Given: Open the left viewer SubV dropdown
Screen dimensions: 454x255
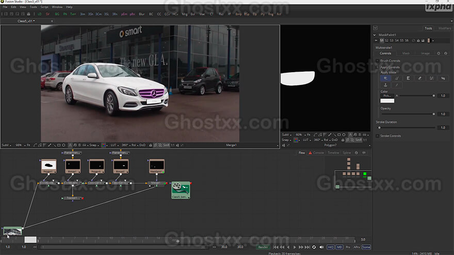Looking at the screenshot, I should pos(6,145).
